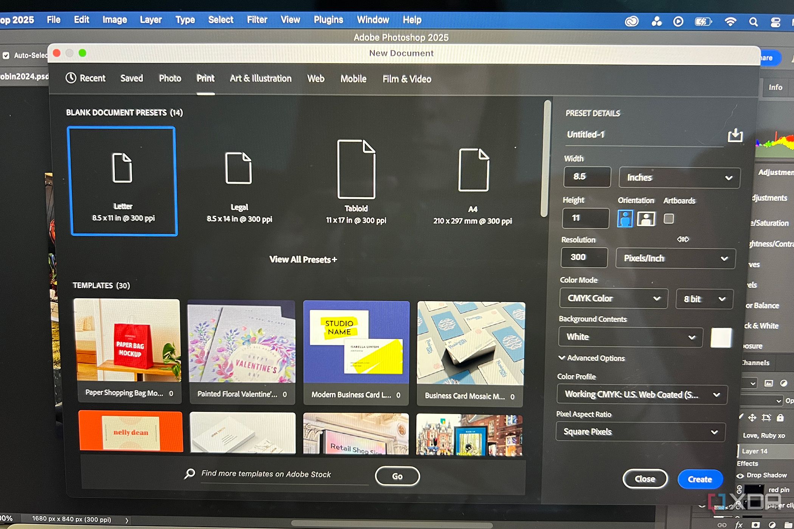Screen dimensions: 794x529
Task: Click the A4 preset document icon
Action: coord(473,170)
